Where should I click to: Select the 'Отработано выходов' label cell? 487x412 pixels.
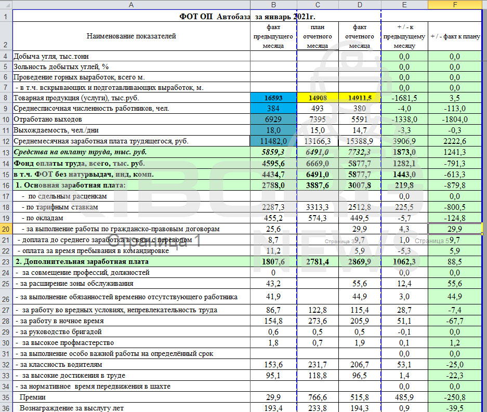(131, 119)
